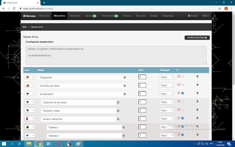
Task: Uncheck the checkbox in Ассортимент row
Action: point(182,93)
